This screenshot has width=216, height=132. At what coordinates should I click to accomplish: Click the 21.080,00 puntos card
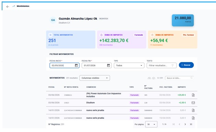point(183,20)
